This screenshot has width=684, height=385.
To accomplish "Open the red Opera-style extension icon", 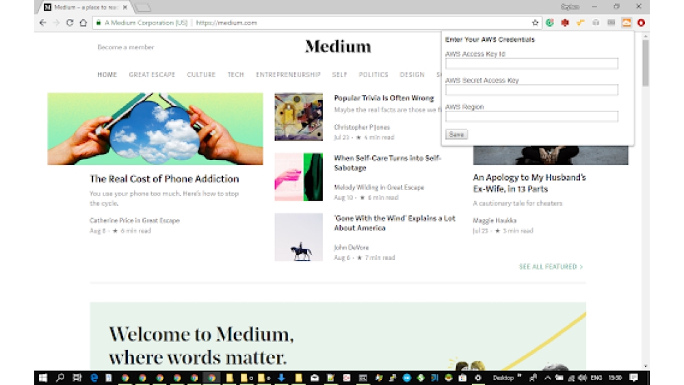I will click(641, 23).
